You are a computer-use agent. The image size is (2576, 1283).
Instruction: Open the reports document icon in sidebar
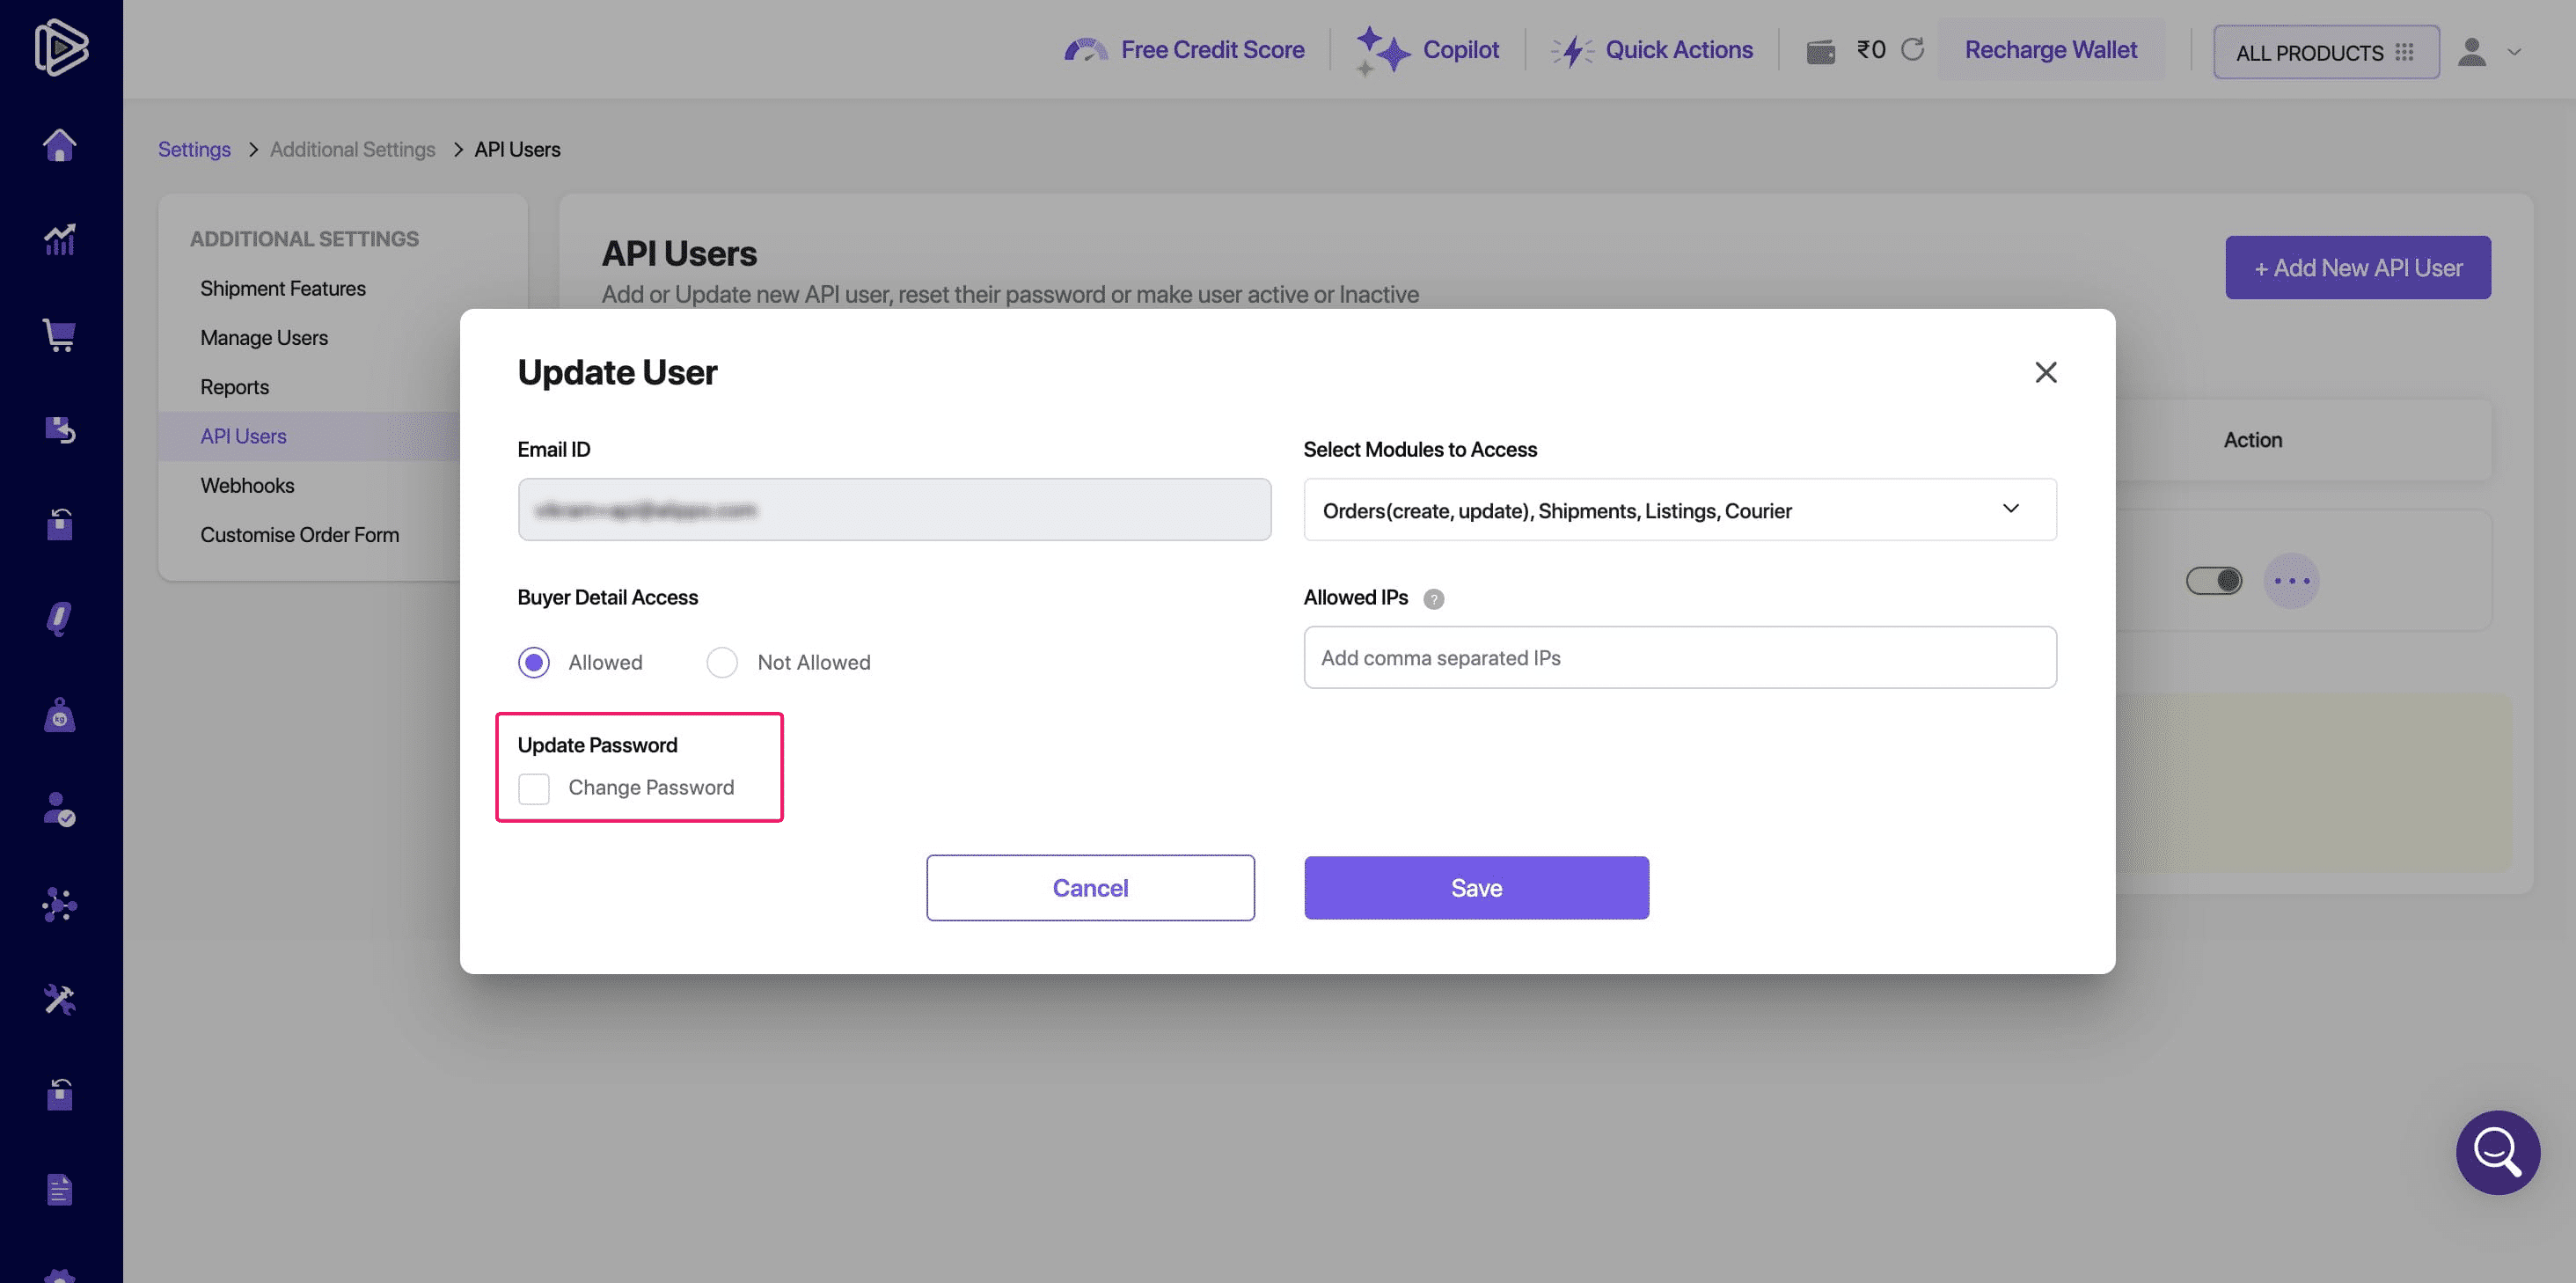click(x=59, y=1189)
